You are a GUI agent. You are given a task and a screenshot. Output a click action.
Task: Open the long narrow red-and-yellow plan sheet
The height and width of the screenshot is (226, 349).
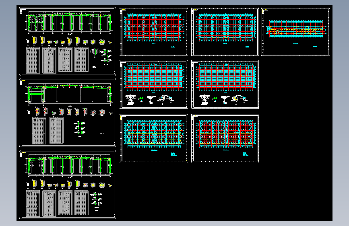[295, 32]
